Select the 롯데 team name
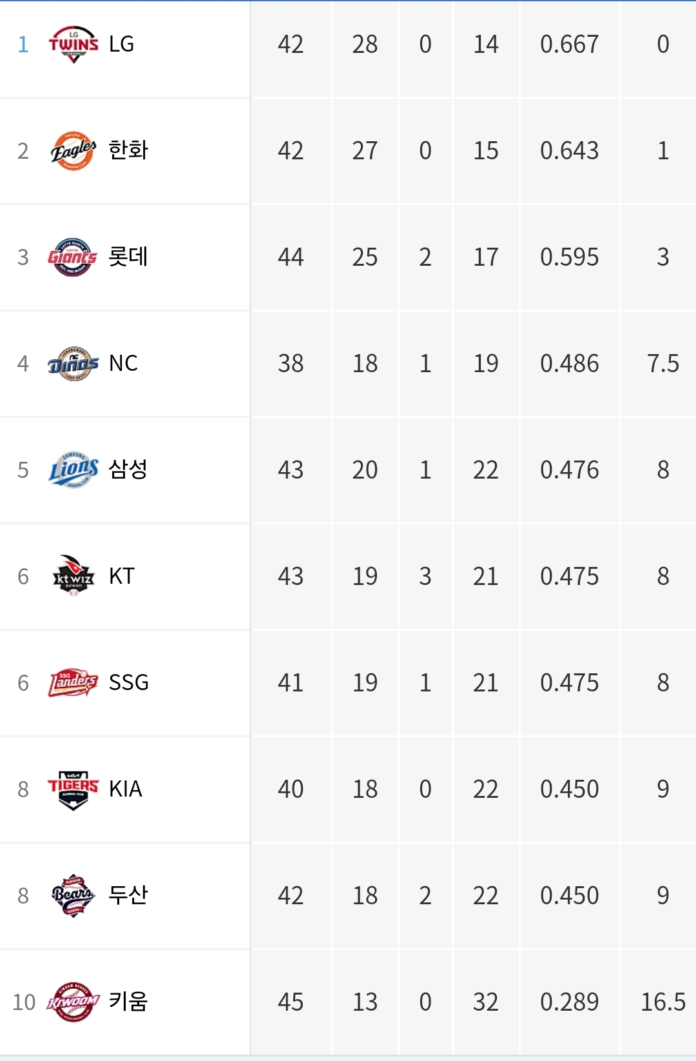This screenshot has height=1061, width=696. click(128, 257)
